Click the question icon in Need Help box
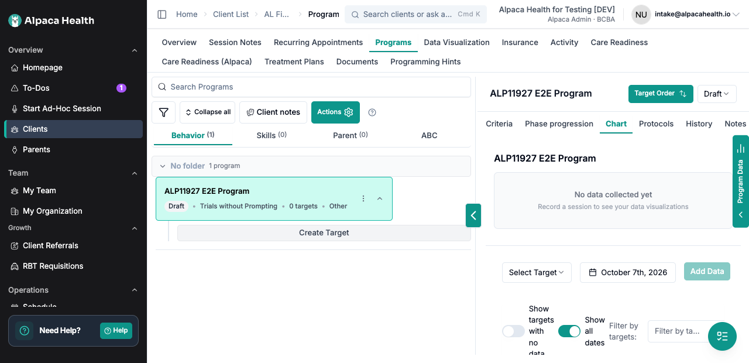Image resolution: width=749 pixels, height=363 pixels. coord(25,330)
